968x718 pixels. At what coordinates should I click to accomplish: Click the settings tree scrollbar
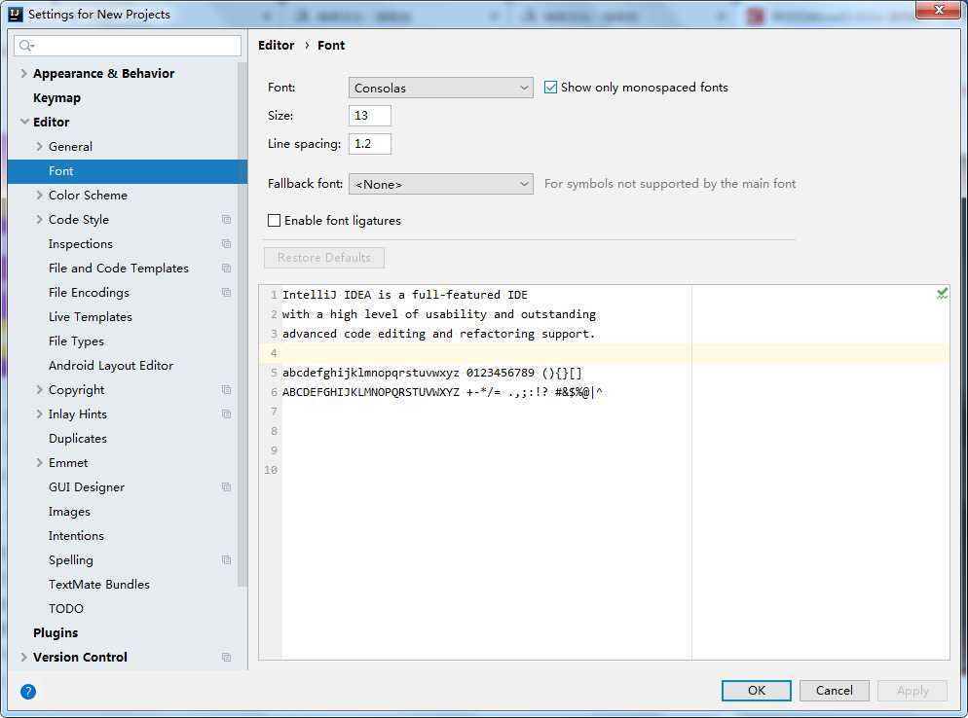pos(242,324)
